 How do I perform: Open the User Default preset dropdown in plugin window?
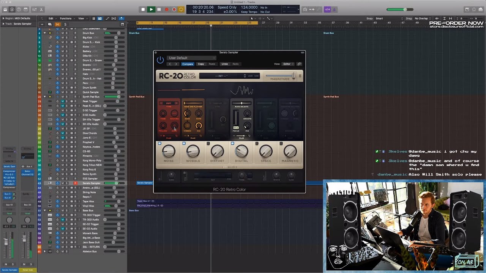[191, 58]
